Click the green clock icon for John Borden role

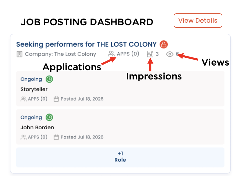(49, 117)
